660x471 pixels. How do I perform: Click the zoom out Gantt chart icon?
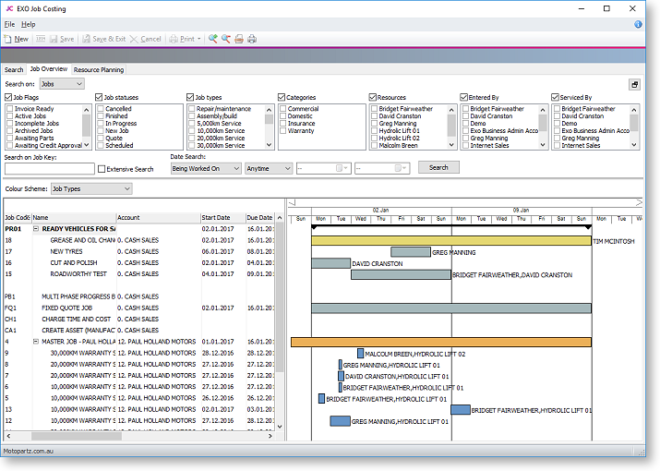click(x=225, y=39)
